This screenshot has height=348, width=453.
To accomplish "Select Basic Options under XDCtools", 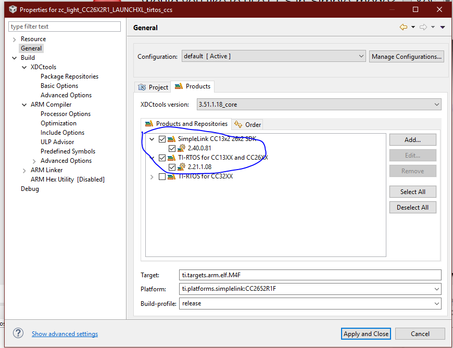I will 59,86.
